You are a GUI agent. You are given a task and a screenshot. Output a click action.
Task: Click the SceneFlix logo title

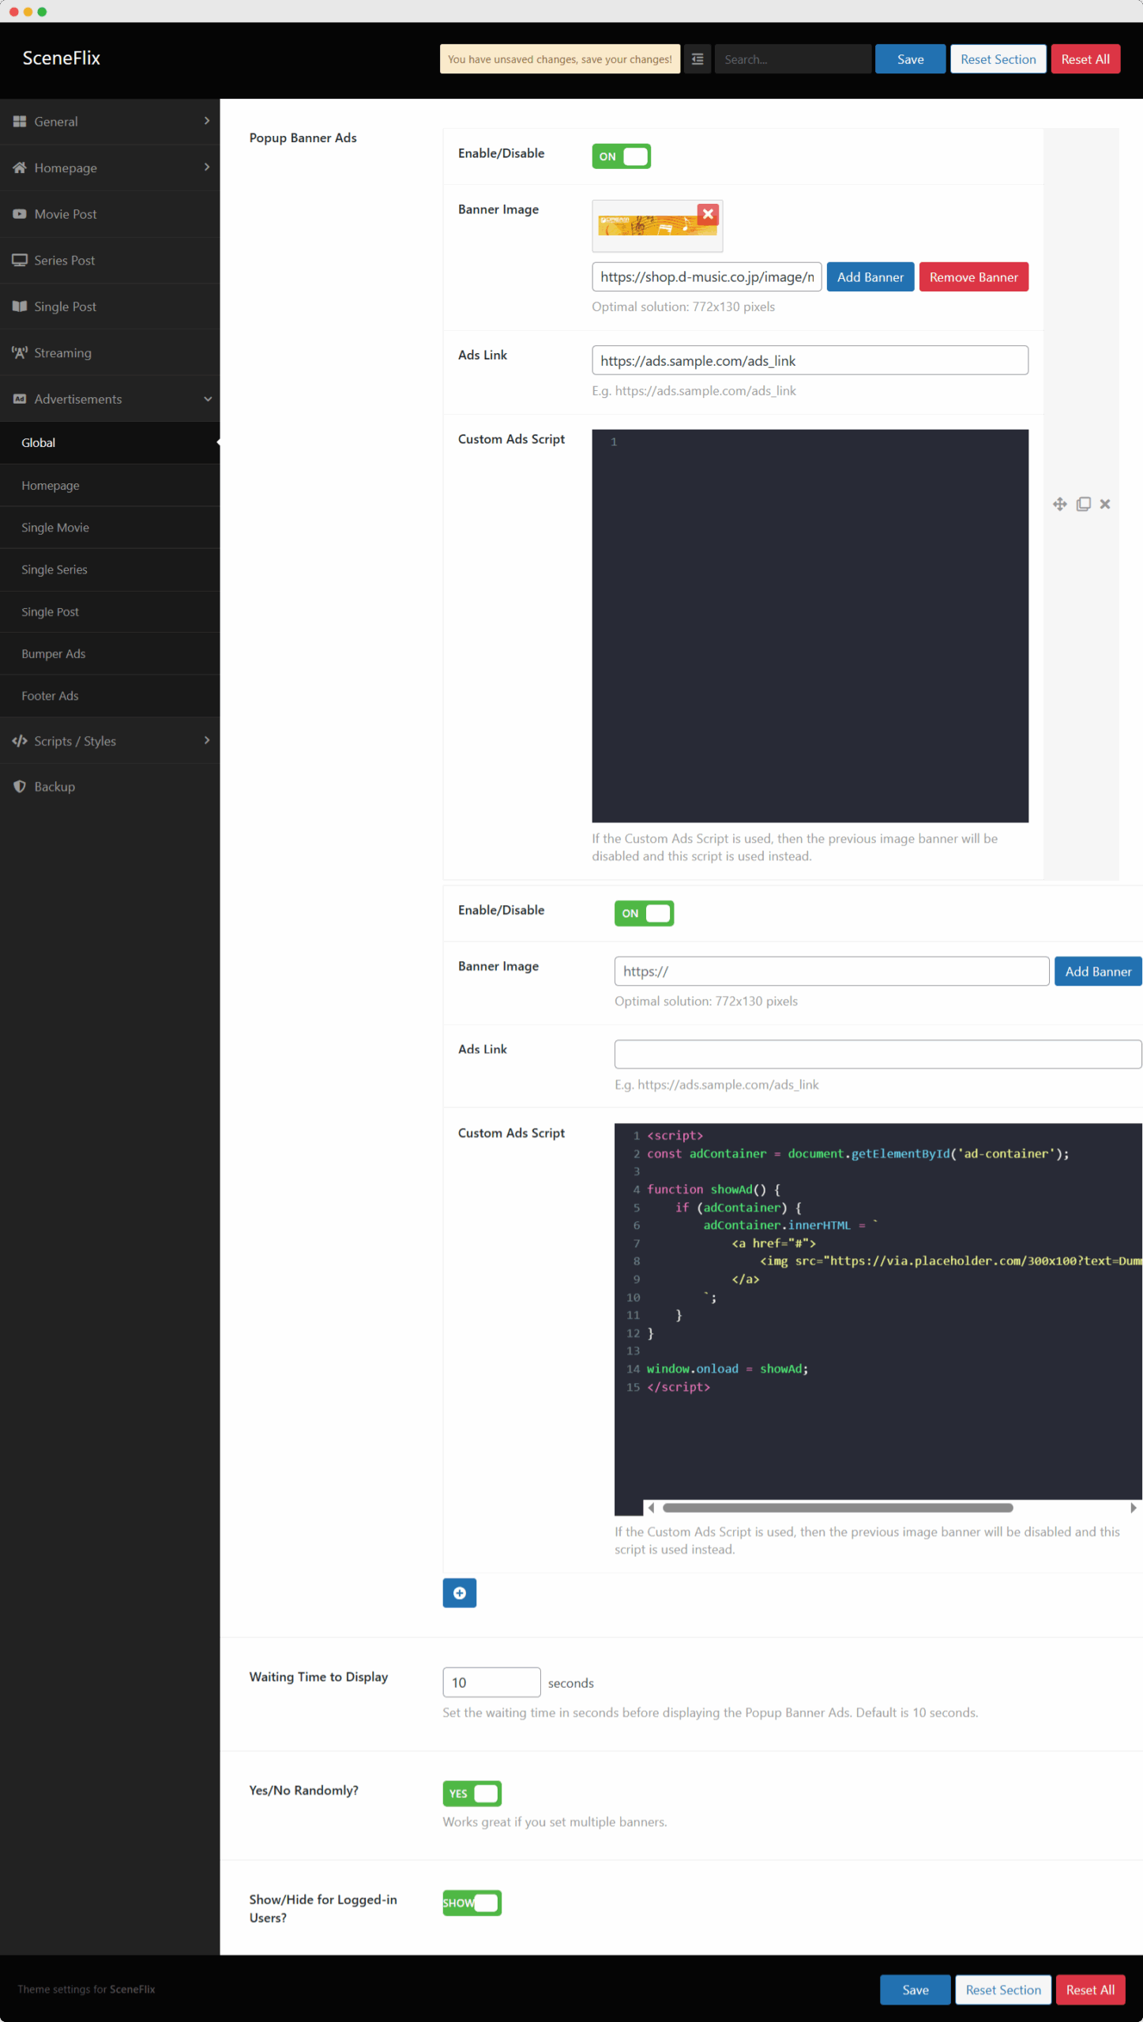(61, 58)
